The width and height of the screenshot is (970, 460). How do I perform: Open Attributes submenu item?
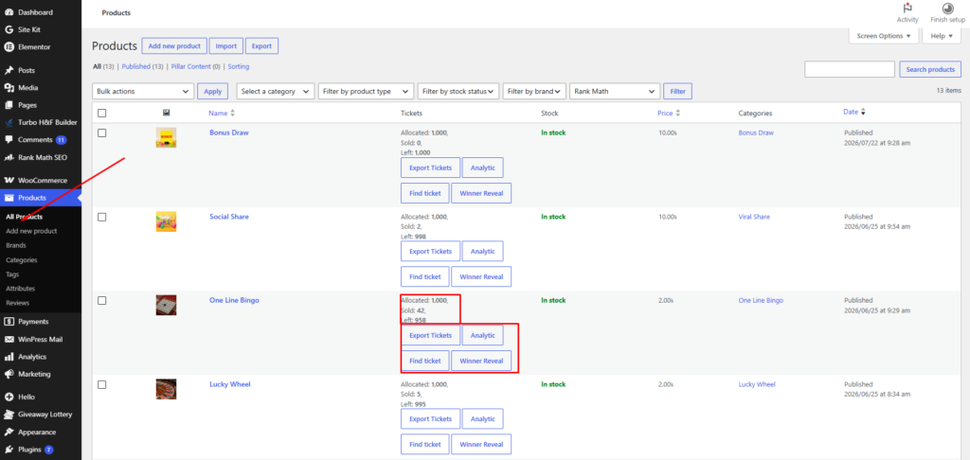coord(20,288)
